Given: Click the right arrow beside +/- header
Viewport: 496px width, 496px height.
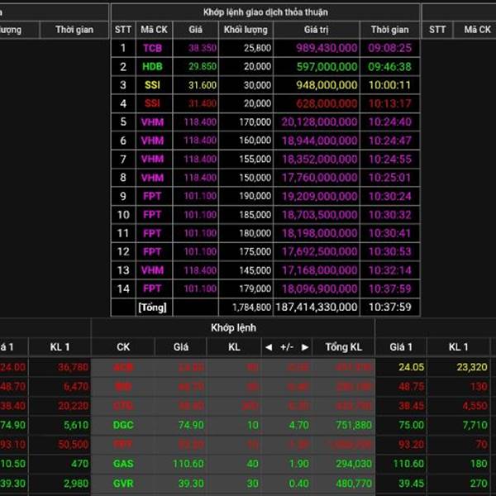Looking at the screenshot, I should [305, 347].
